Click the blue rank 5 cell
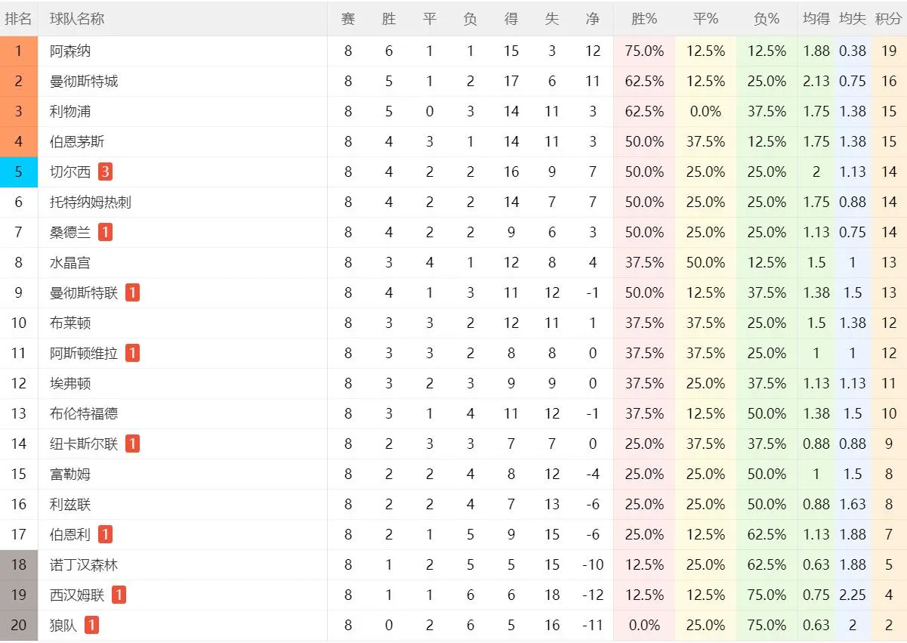Image resolution: width=907 pixels, height=643 pixels. (x=19, y=172)
